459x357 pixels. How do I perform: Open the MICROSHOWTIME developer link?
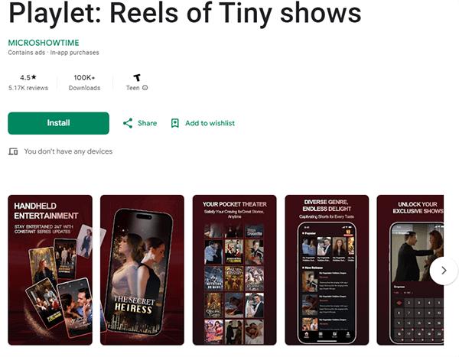tap(44, 43)
